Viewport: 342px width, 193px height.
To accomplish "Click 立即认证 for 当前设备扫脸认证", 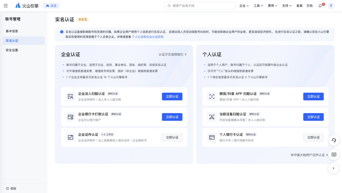I will (x=313, y=117).
